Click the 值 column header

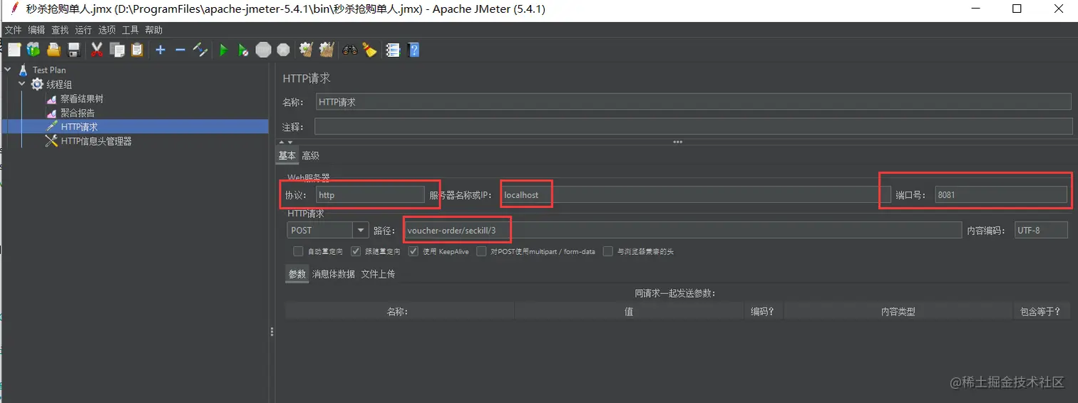(629, 311)
